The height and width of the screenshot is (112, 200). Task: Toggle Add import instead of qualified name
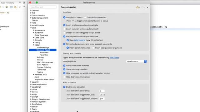64,36
